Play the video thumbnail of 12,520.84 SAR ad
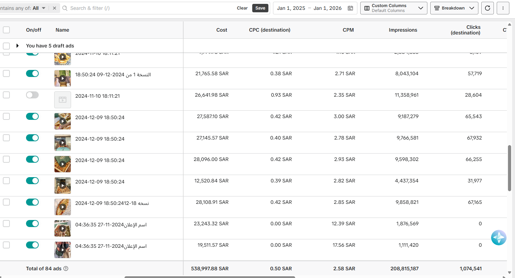Viewport: 515px width, 278px height. pos(63,186)
